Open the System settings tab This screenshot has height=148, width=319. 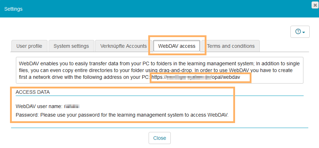[71, 46]
